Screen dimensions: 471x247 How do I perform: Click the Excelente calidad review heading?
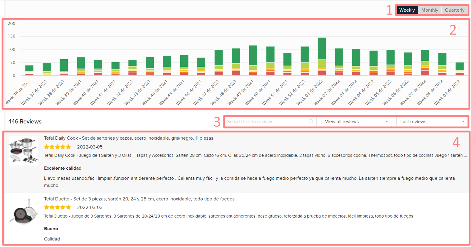pos(63,168)
